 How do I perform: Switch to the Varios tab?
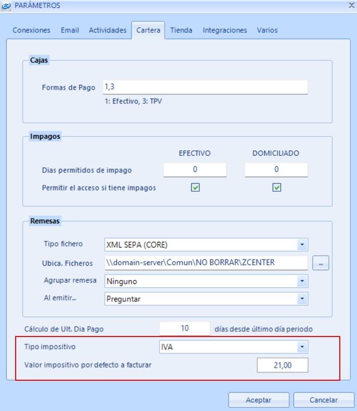tap(267, 30)
